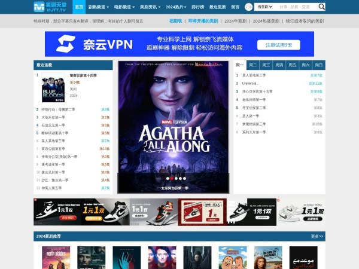The width and height of the screenshot is (359, 269).
Task: Click the first black sneaker 1元1双 ad
Action: (x=57, y=212)
